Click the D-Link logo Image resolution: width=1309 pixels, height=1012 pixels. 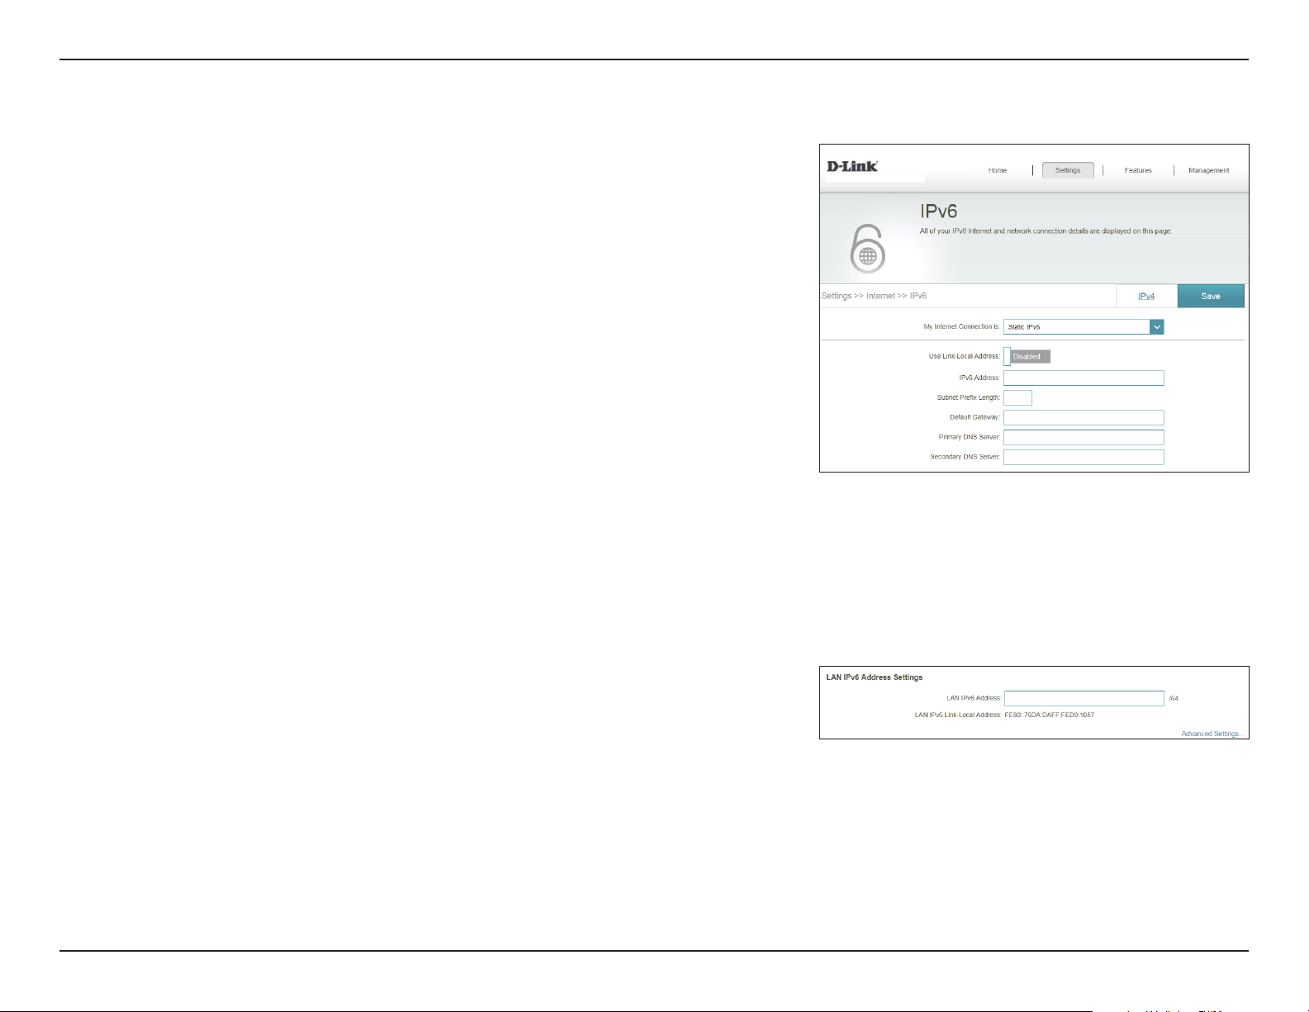(852, 166)
